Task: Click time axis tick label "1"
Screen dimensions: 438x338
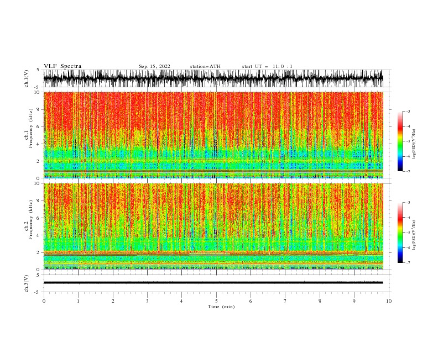Action: (x=78, y=301)
